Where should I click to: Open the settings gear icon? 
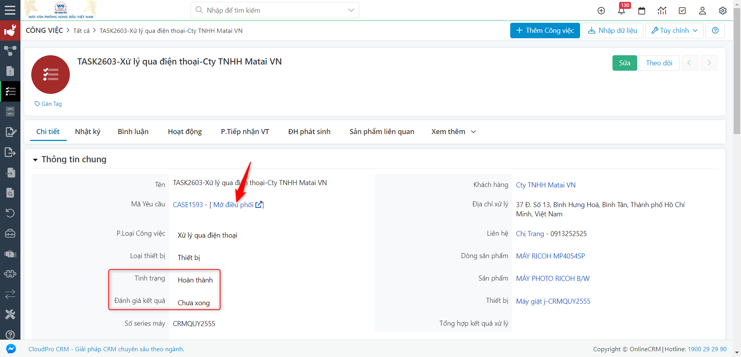coord(723,10)
